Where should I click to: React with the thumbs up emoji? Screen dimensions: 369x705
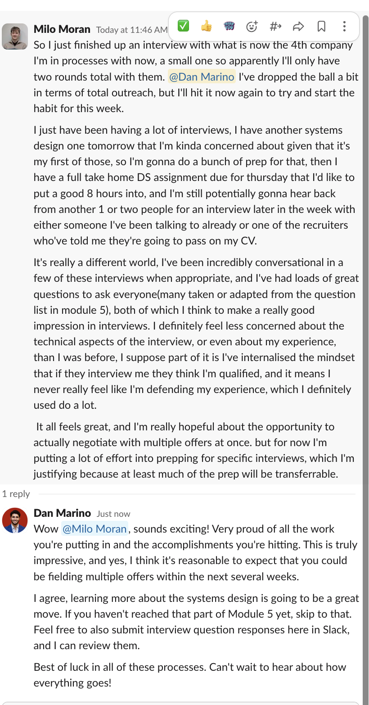click(x=206, y=27)
